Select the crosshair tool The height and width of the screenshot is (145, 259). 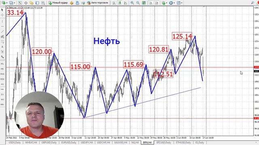(x=2, y=15)
